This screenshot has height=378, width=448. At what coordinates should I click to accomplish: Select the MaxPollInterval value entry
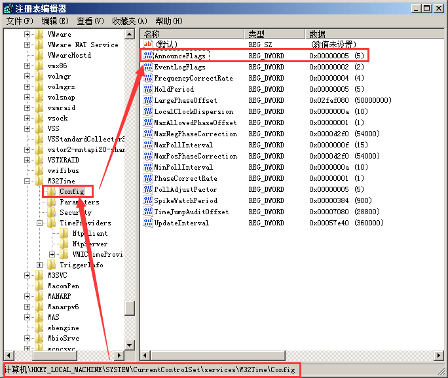click(x=183, y=145)
